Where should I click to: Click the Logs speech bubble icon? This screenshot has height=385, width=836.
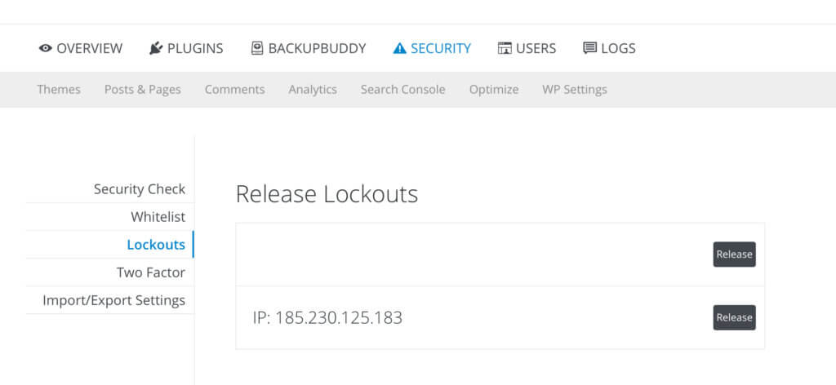coord(589,48)
